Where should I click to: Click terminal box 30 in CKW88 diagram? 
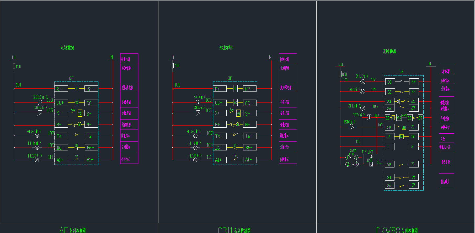point(389,164)
